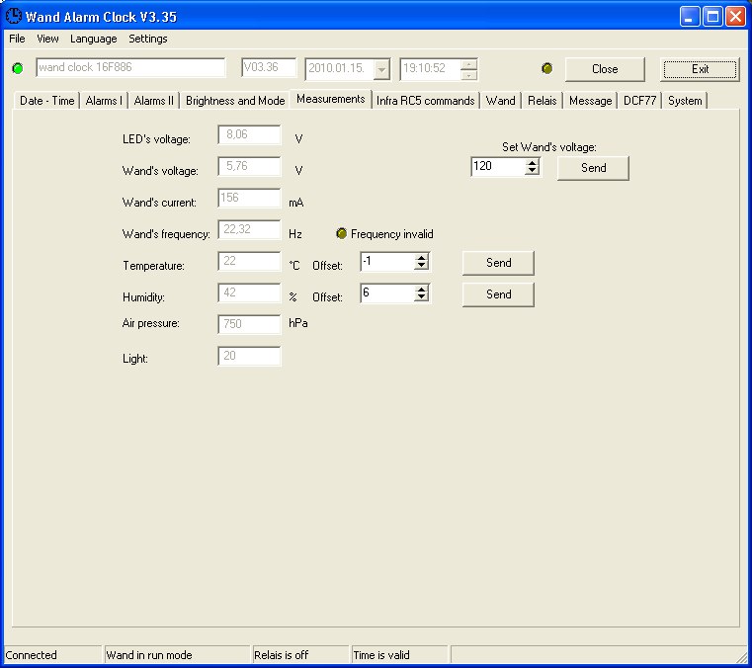Click the Frequency invalid indicator LED

[x=341, y=233]
